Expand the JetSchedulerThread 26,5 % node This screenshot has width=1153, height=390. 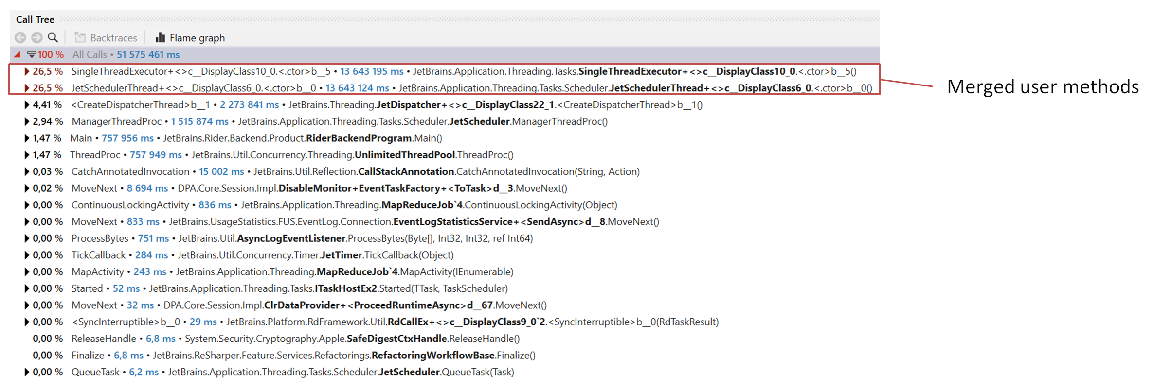click(x=27, y=88)
